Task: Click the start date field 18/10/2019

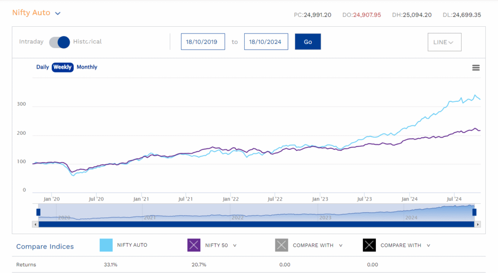Action: click(x=203, y=42)
